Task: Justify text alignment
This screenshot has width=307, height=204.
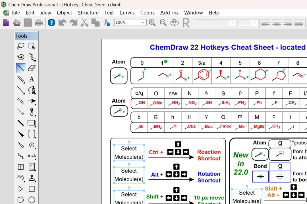Action: coord(298,23)
